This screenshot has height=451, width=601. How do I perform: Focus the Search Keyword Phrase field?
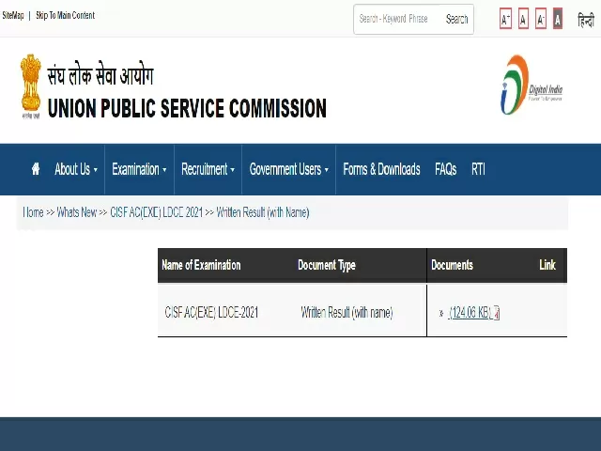pyautogui.click(x=398, y=19)
